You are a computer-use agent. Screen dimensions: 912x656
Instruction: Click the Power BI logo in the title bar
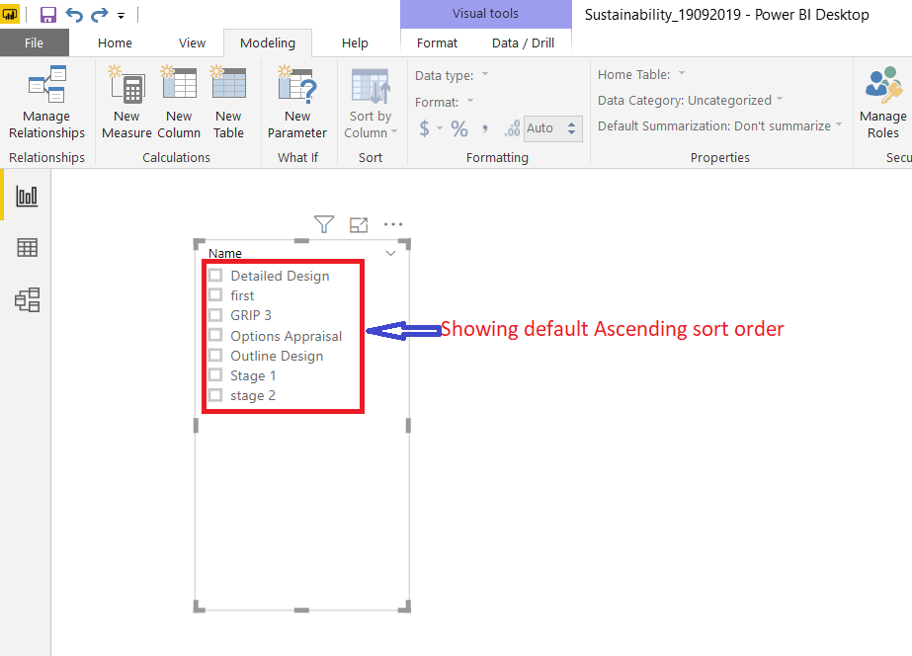coord(10,14)
